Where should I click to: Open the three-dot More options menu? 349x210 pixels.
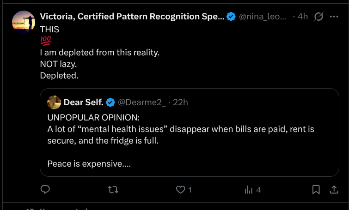(x=334, y=17)
